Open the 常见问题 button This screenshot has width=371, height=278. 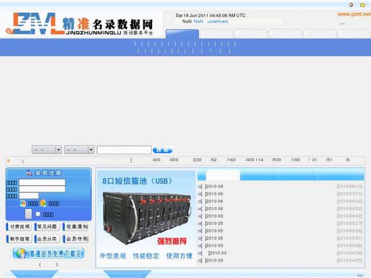pyautogui.click(x=47, y=226)
